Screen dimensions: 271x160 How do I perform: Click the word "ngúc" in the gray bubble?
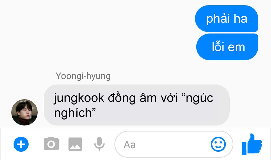coord(199,98)
